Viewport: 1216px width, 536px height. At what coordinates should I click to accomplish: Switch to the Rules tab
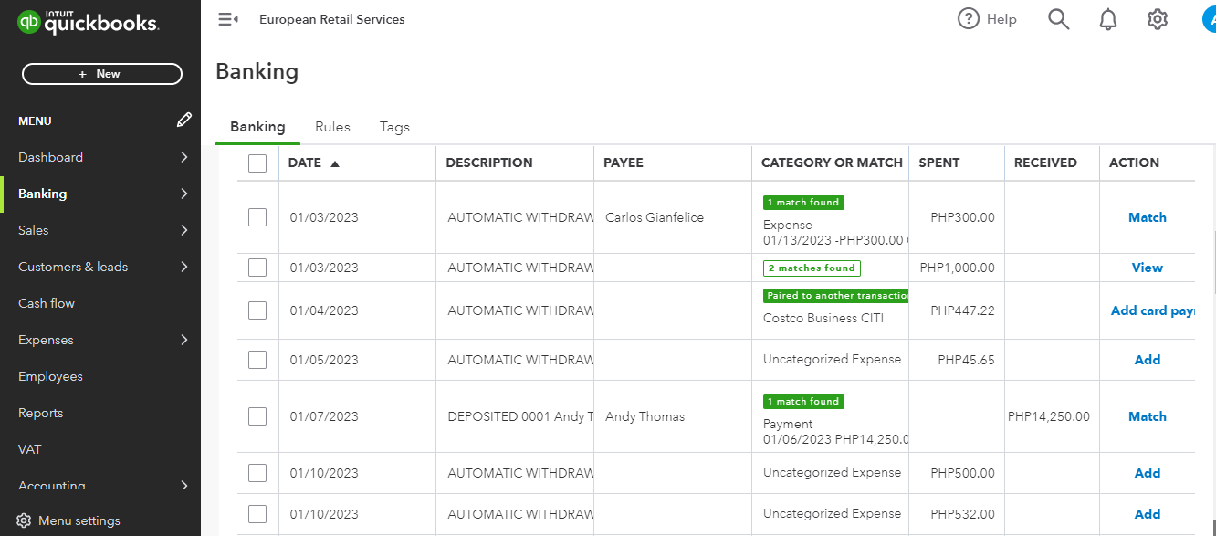pyautogui.click(x=332, y=127)
